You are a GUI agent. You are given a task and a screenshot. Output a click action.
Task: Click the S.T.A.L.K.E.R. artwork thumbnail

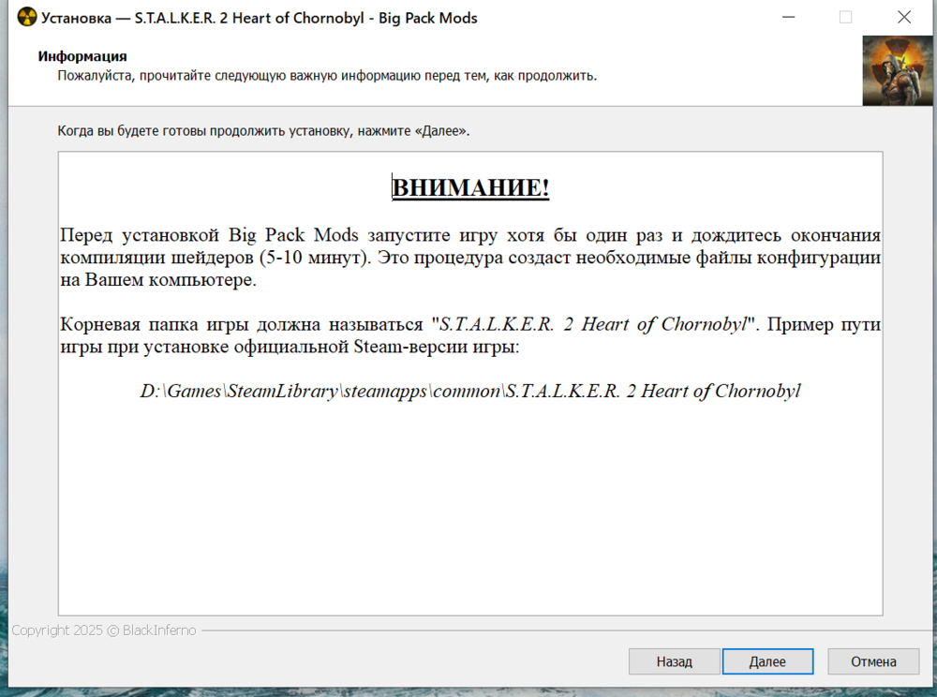pos(898,70)
